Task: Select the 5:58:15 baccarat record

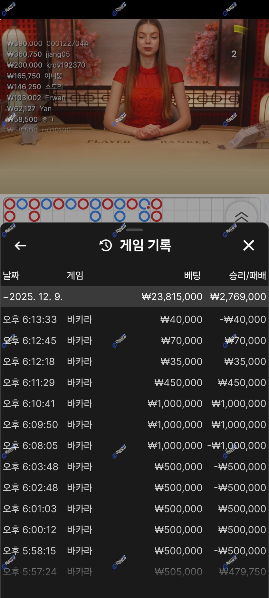Action: pos(134,551)
